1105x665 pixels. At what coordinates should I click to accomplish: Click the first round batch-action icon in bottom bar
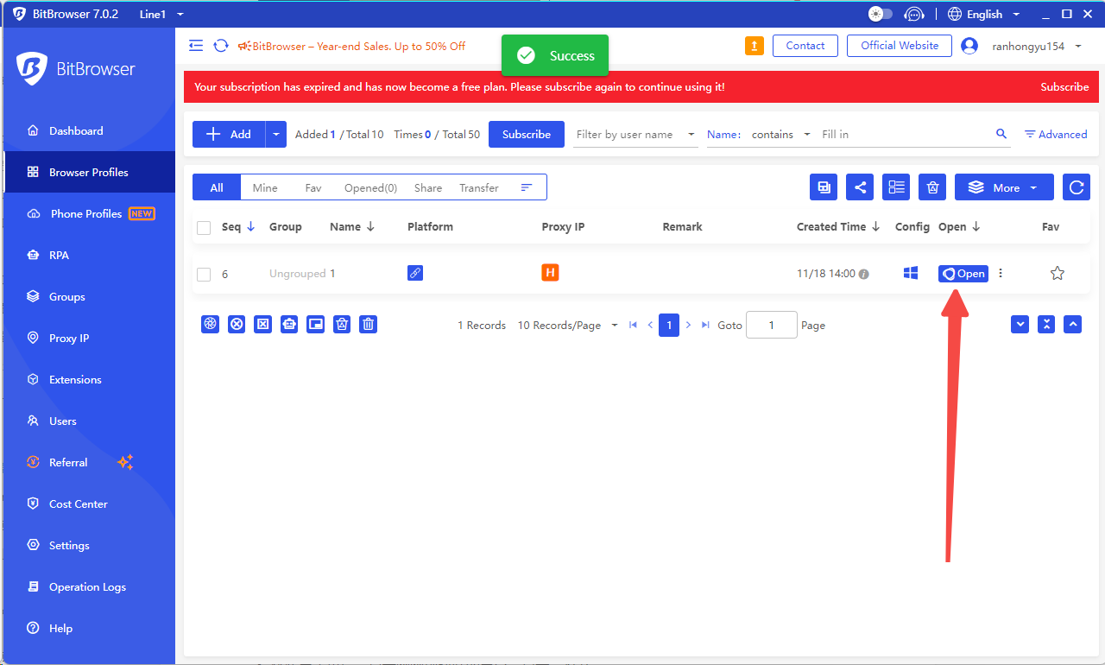click(210, 324)
